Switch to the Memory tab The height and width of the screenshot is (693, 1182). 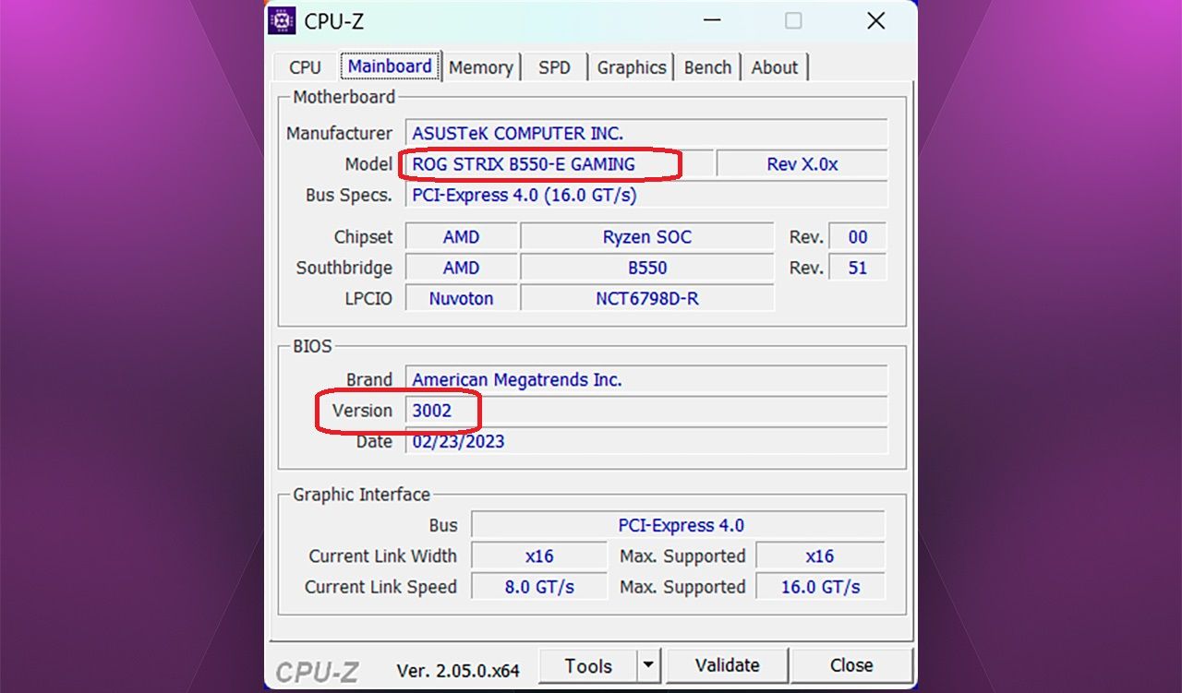click(480, 67)
